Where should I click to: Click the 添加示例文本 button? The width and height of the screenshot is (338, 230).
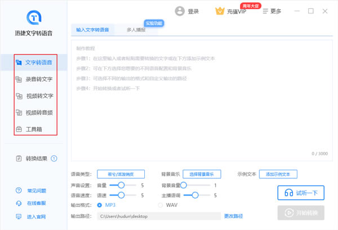coord(278,174)
